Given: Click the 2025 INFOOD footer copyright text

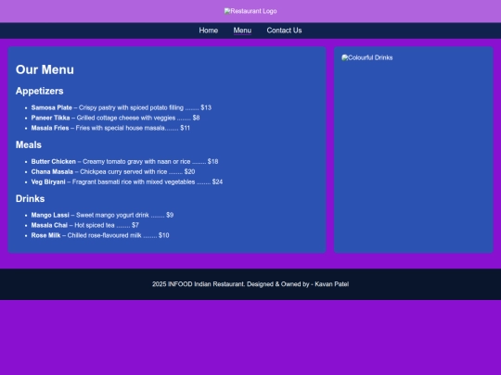Looking at the screenshot, I should tap(250, 284).
